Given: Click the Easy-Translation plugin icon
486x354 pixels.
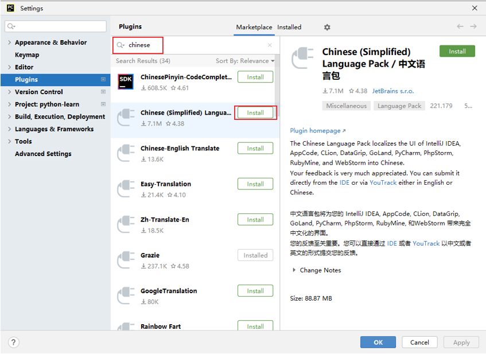Looking at the screenshot, I should point(126,189).
